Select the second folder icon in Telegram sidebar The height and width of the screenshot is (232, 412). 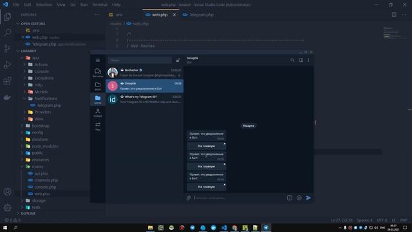[98, 86]
